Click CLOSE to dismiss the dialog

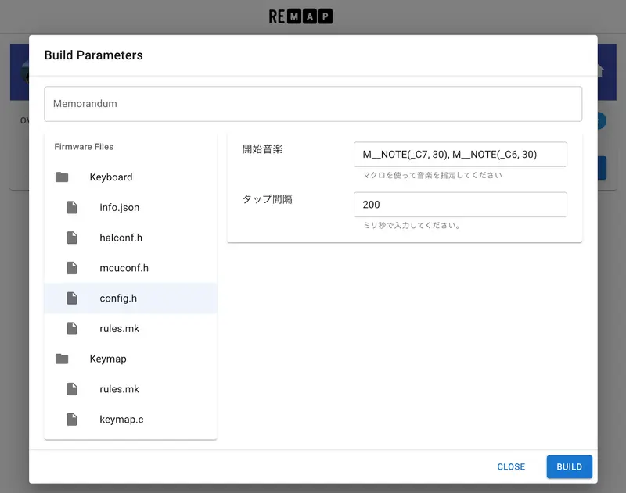pos(511,466)
